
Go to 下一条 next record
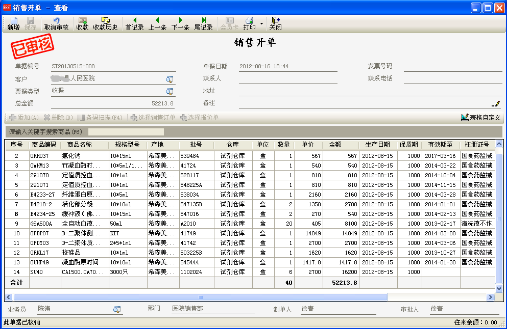[x=180, y=23]
